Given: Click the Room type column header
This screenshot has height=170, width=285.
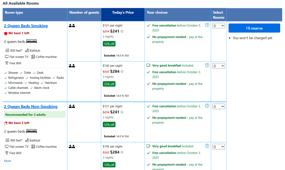Looking at the screenshot, I should point(14,13).
